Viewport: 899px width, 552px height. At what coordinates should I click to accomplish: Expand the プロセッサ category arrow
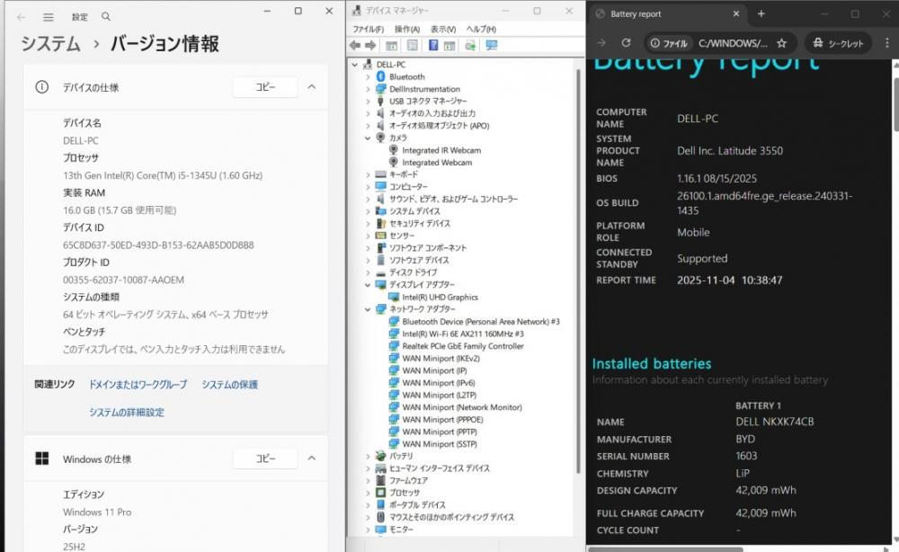pos(368,493)
